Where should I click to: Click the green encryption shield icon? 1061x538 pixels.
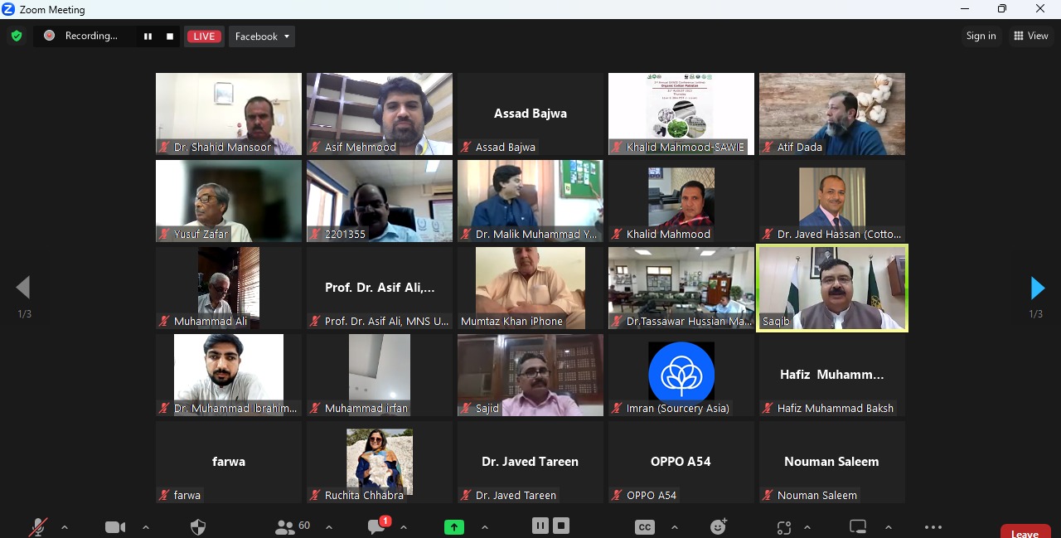(x=16, y=36)
